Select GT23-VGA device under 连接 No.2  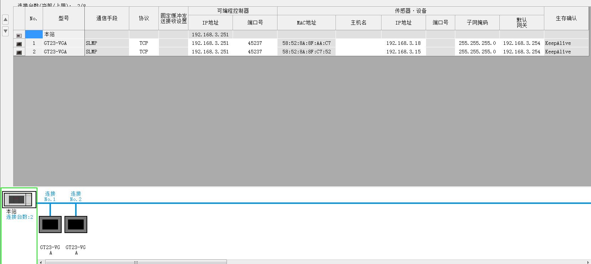click(x=76, y=225)
